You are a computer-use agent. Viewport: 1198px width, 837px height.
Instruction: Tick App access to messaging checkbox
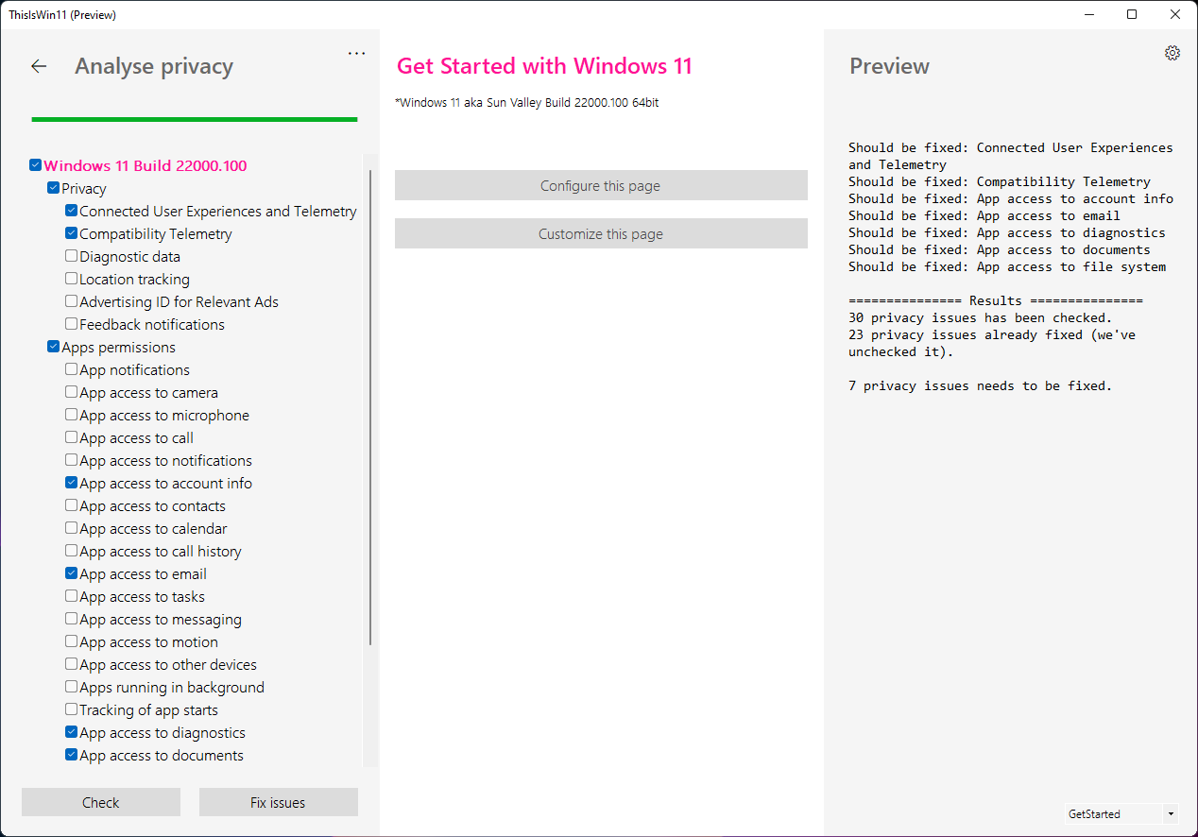click(72, 619)
